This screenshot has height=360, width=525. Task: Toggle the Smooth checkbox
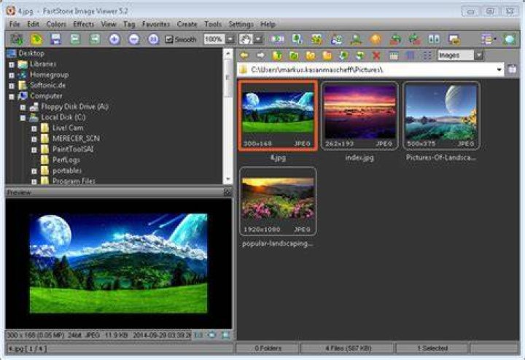(169, 39)
